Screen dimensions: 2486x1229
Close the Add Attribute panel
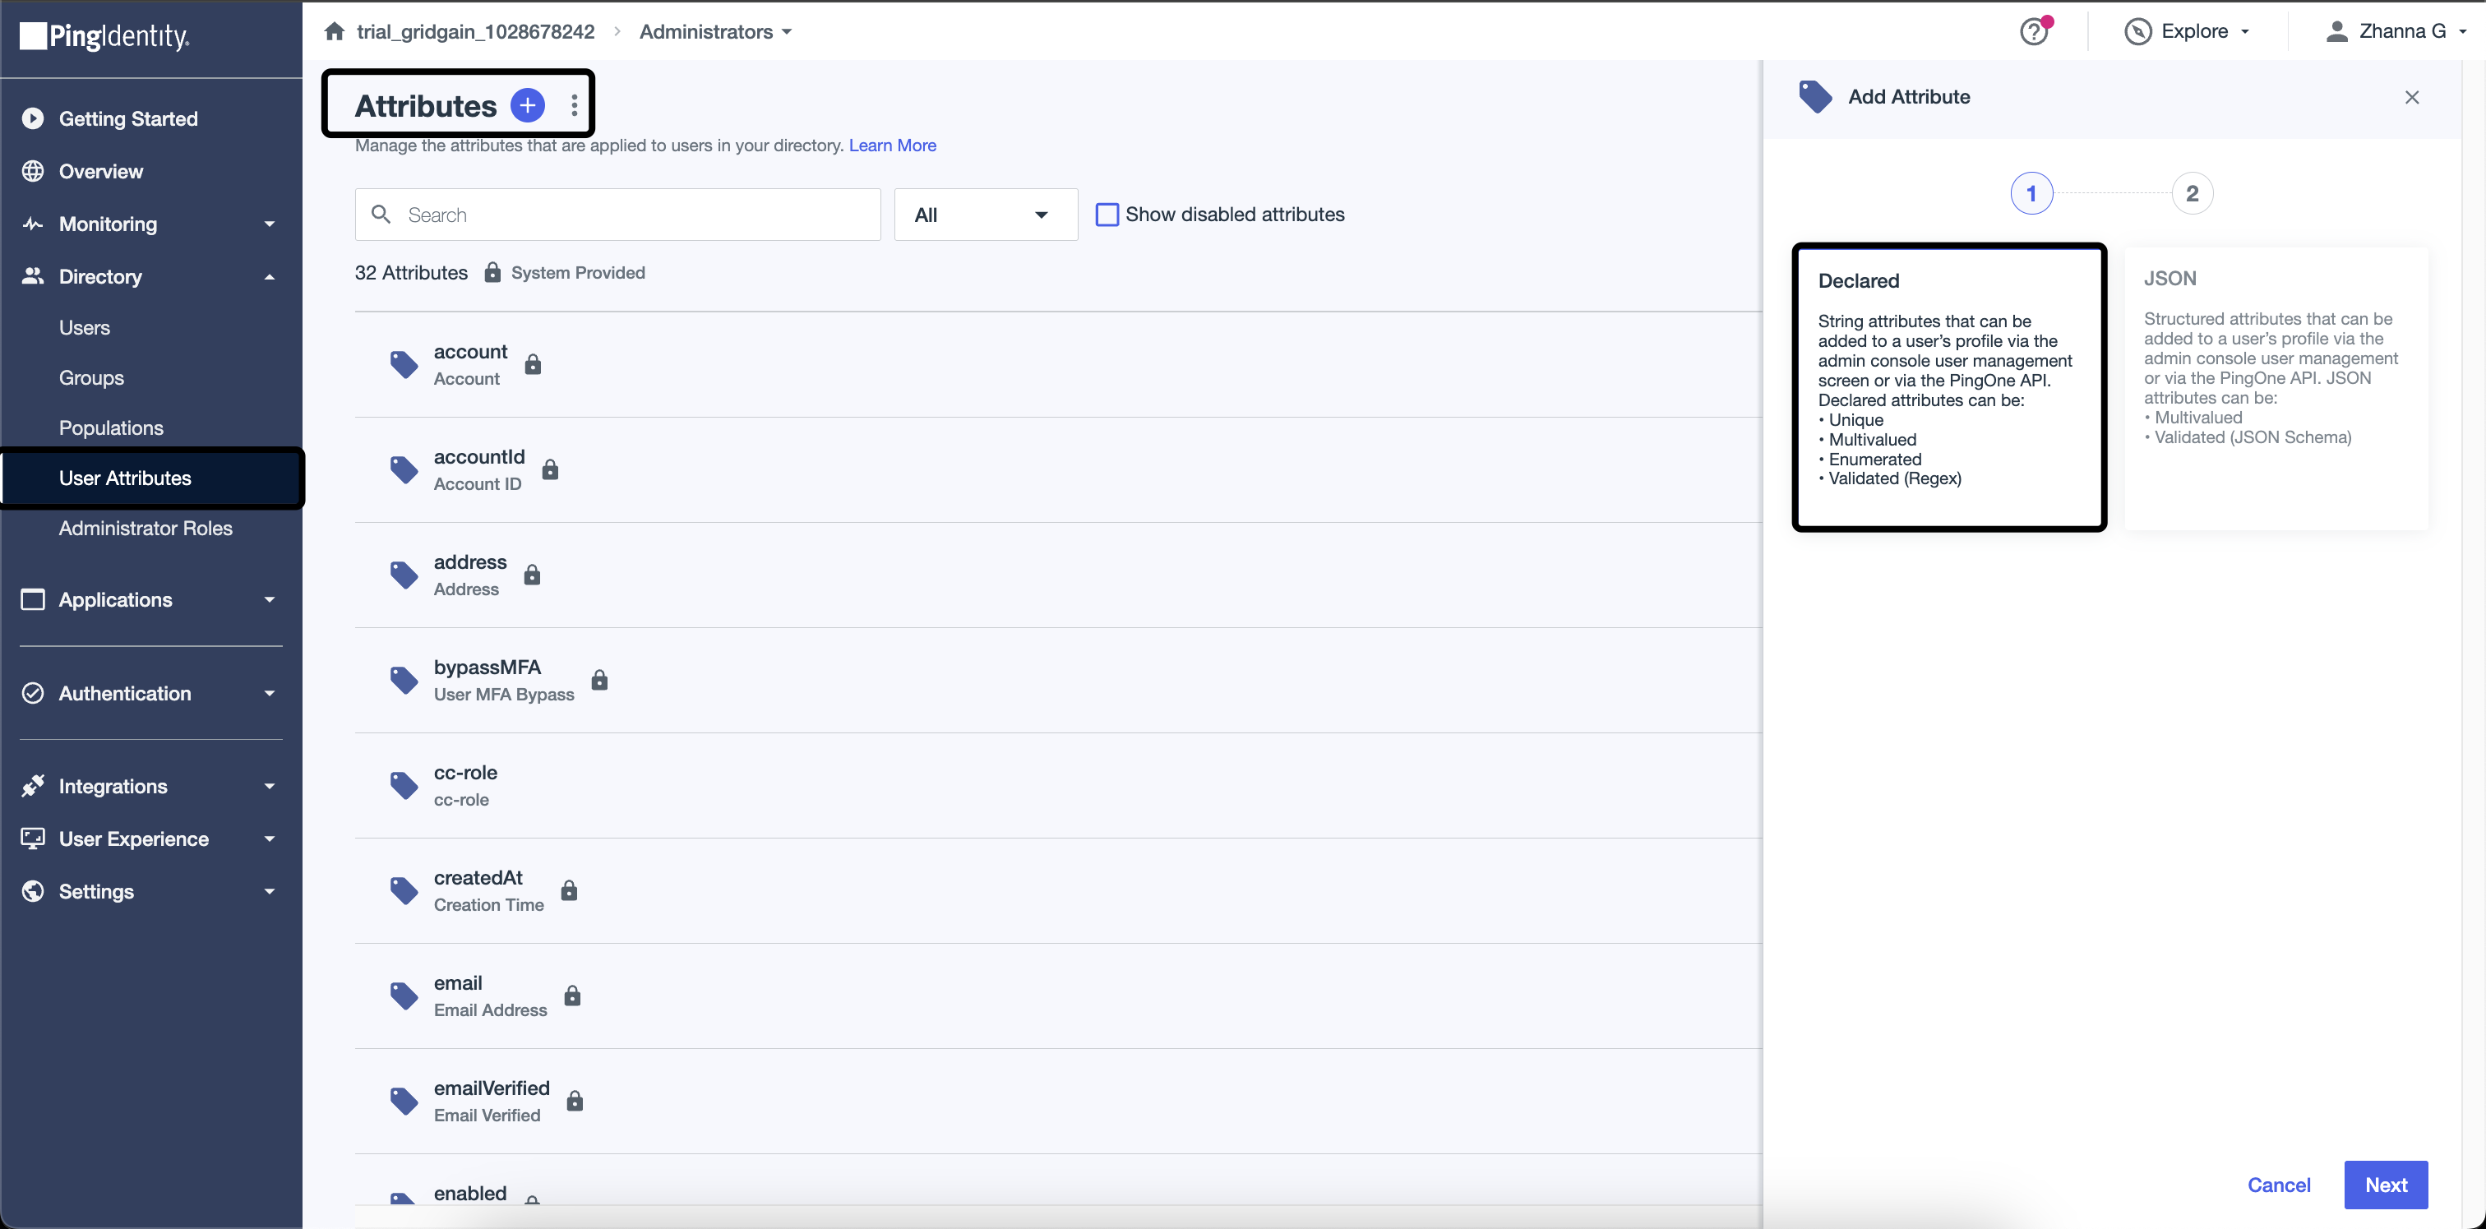[2412, 98]
